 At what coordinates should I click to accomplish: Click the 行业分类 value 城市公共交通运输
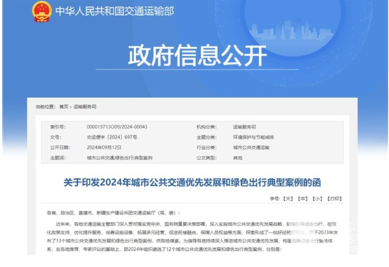click(x=250, y=147)
